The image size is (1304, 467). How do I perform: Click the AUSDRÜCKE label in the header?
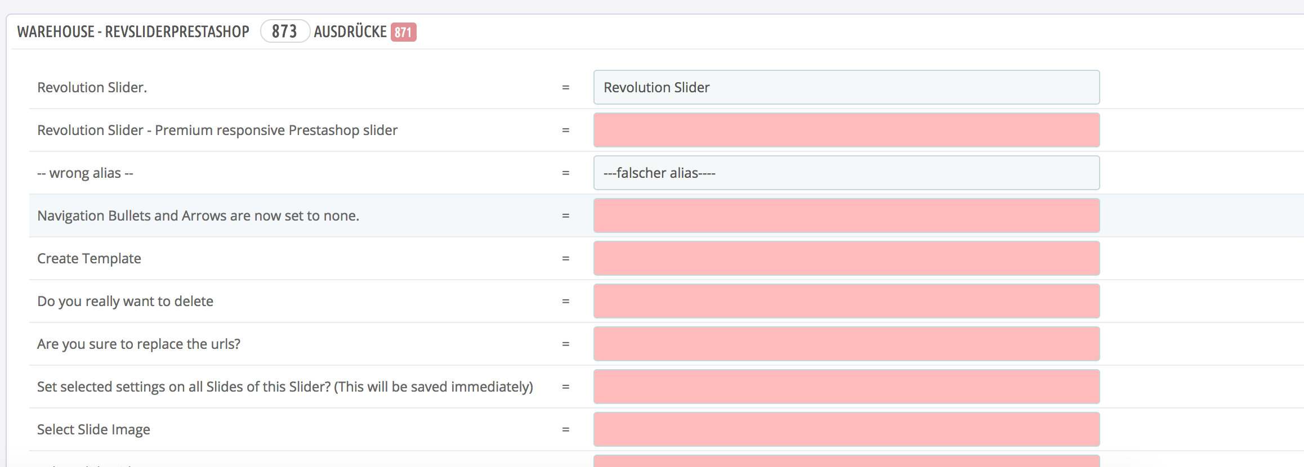(x=350, y=32)
